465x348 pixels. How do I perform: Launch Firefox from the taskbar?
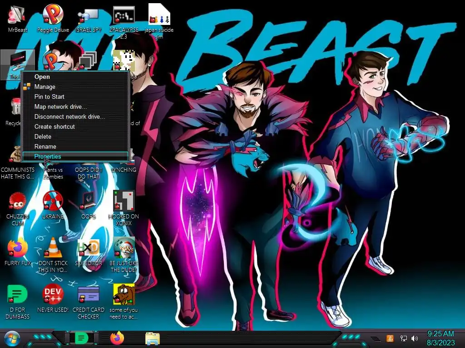click(117, 338)
